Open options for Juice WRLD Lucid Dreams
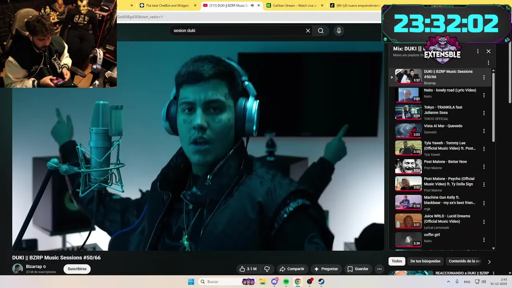Viewport: 512px width, 288px height. pos(484,222)
